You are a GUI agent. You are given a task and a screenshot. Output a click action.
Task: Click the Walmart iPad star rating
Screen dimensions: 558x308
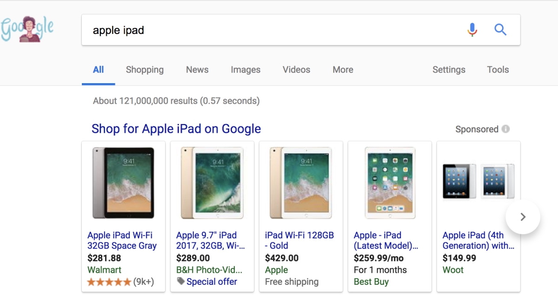click(109, 282)
